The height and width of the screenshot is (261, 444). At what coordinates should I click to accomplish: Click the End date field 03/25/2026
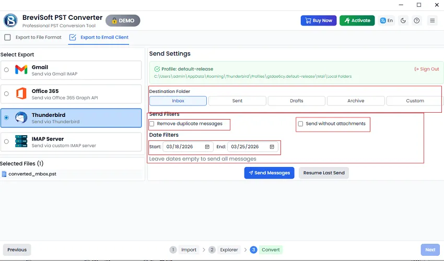253,147
